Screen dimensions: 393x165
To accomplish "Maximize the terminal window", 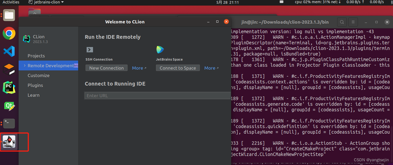I will point(377,22).
